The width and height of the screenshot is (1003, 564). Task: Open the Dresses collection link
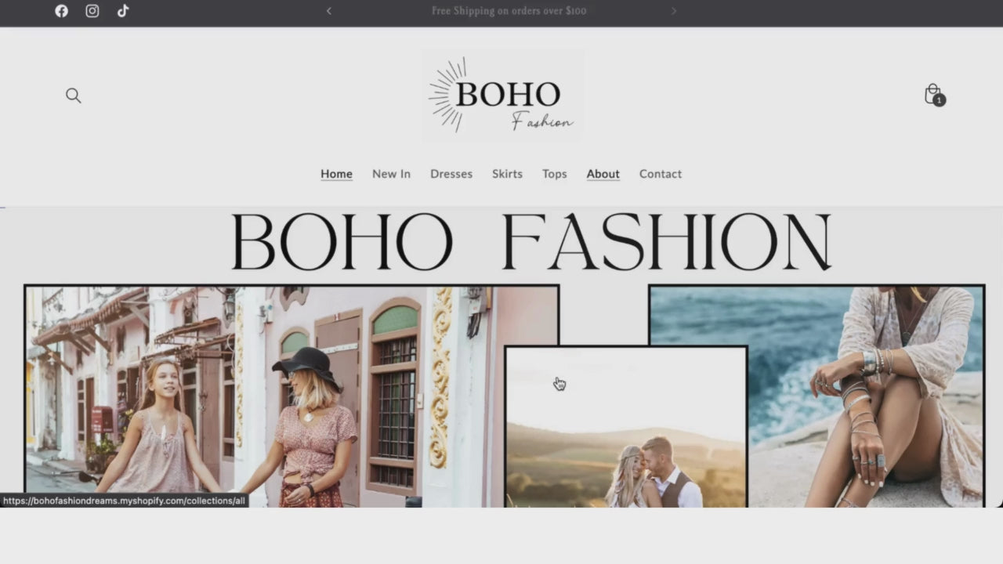(451, 174)
